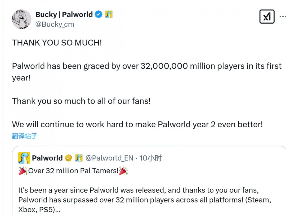Click the affiliate badge after the gold checkmark

click(79, 158)
